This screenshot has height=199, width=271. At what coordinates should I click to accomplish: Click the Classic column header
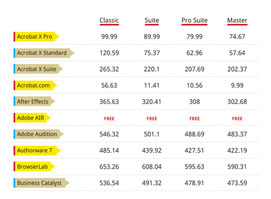tap(109, 21)
